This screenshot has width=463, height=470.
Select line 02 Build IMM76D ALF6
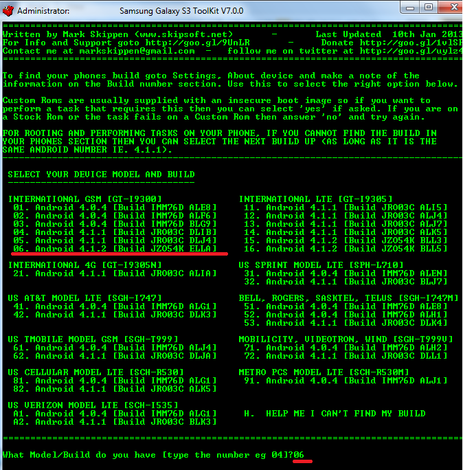115,216
